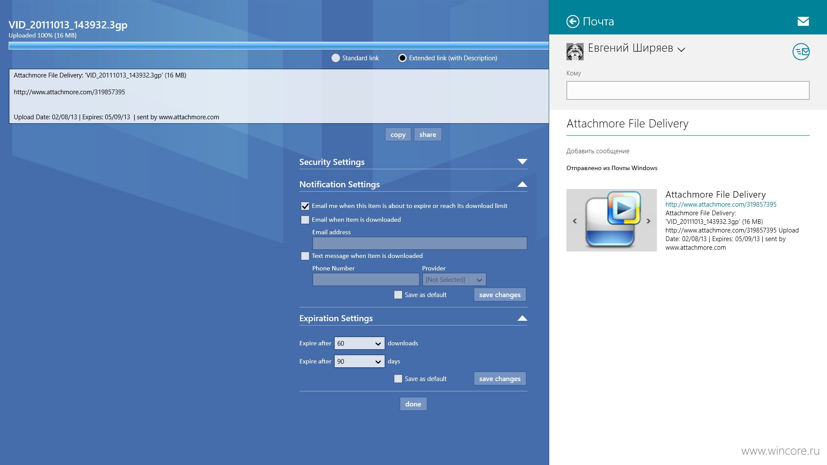
Task: Expand the Security Settings section
Action: click(522, 162)
